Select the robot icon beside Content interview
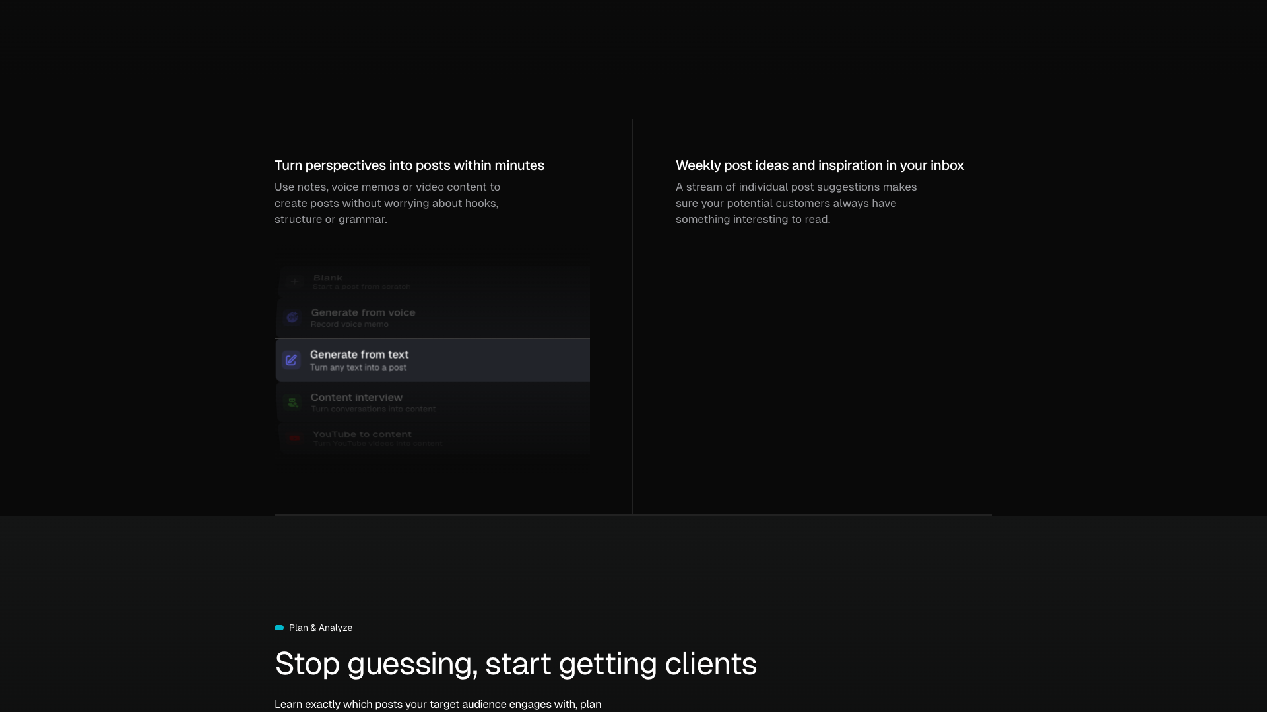The image size is (1267, 712). click(292, 403)
